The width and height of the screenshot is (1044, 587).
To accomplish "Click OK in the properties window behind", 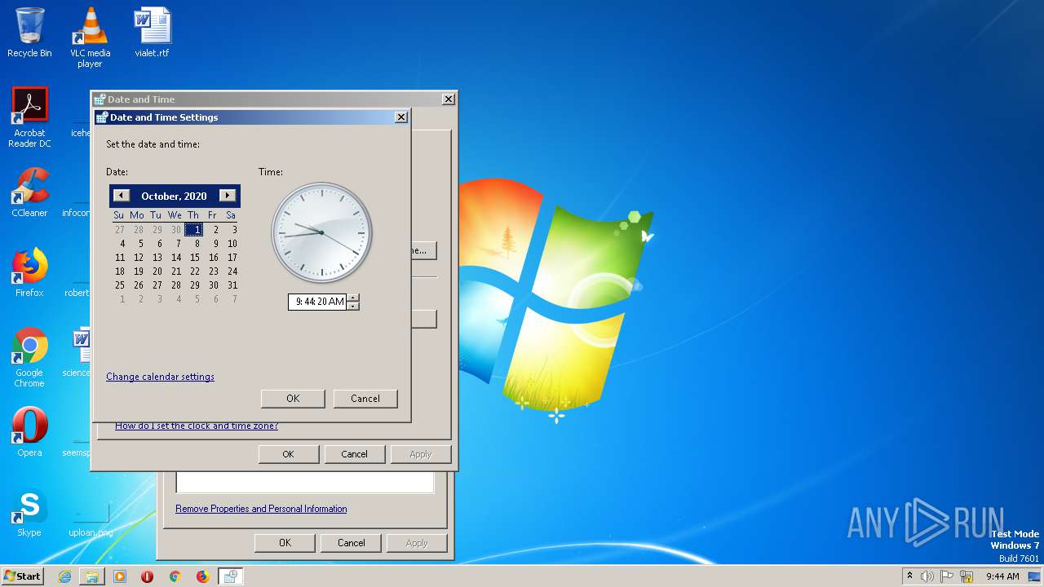I will [x=285, y=543].
